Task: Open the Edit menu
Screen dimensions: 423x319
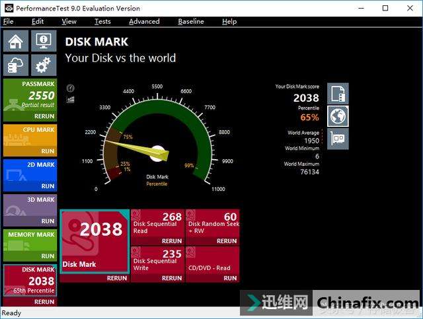Action: [x=38, y=22]
